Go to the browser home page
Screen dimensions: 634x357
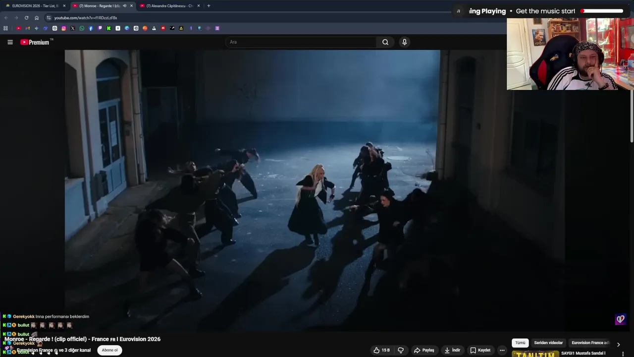pos(37,18)
